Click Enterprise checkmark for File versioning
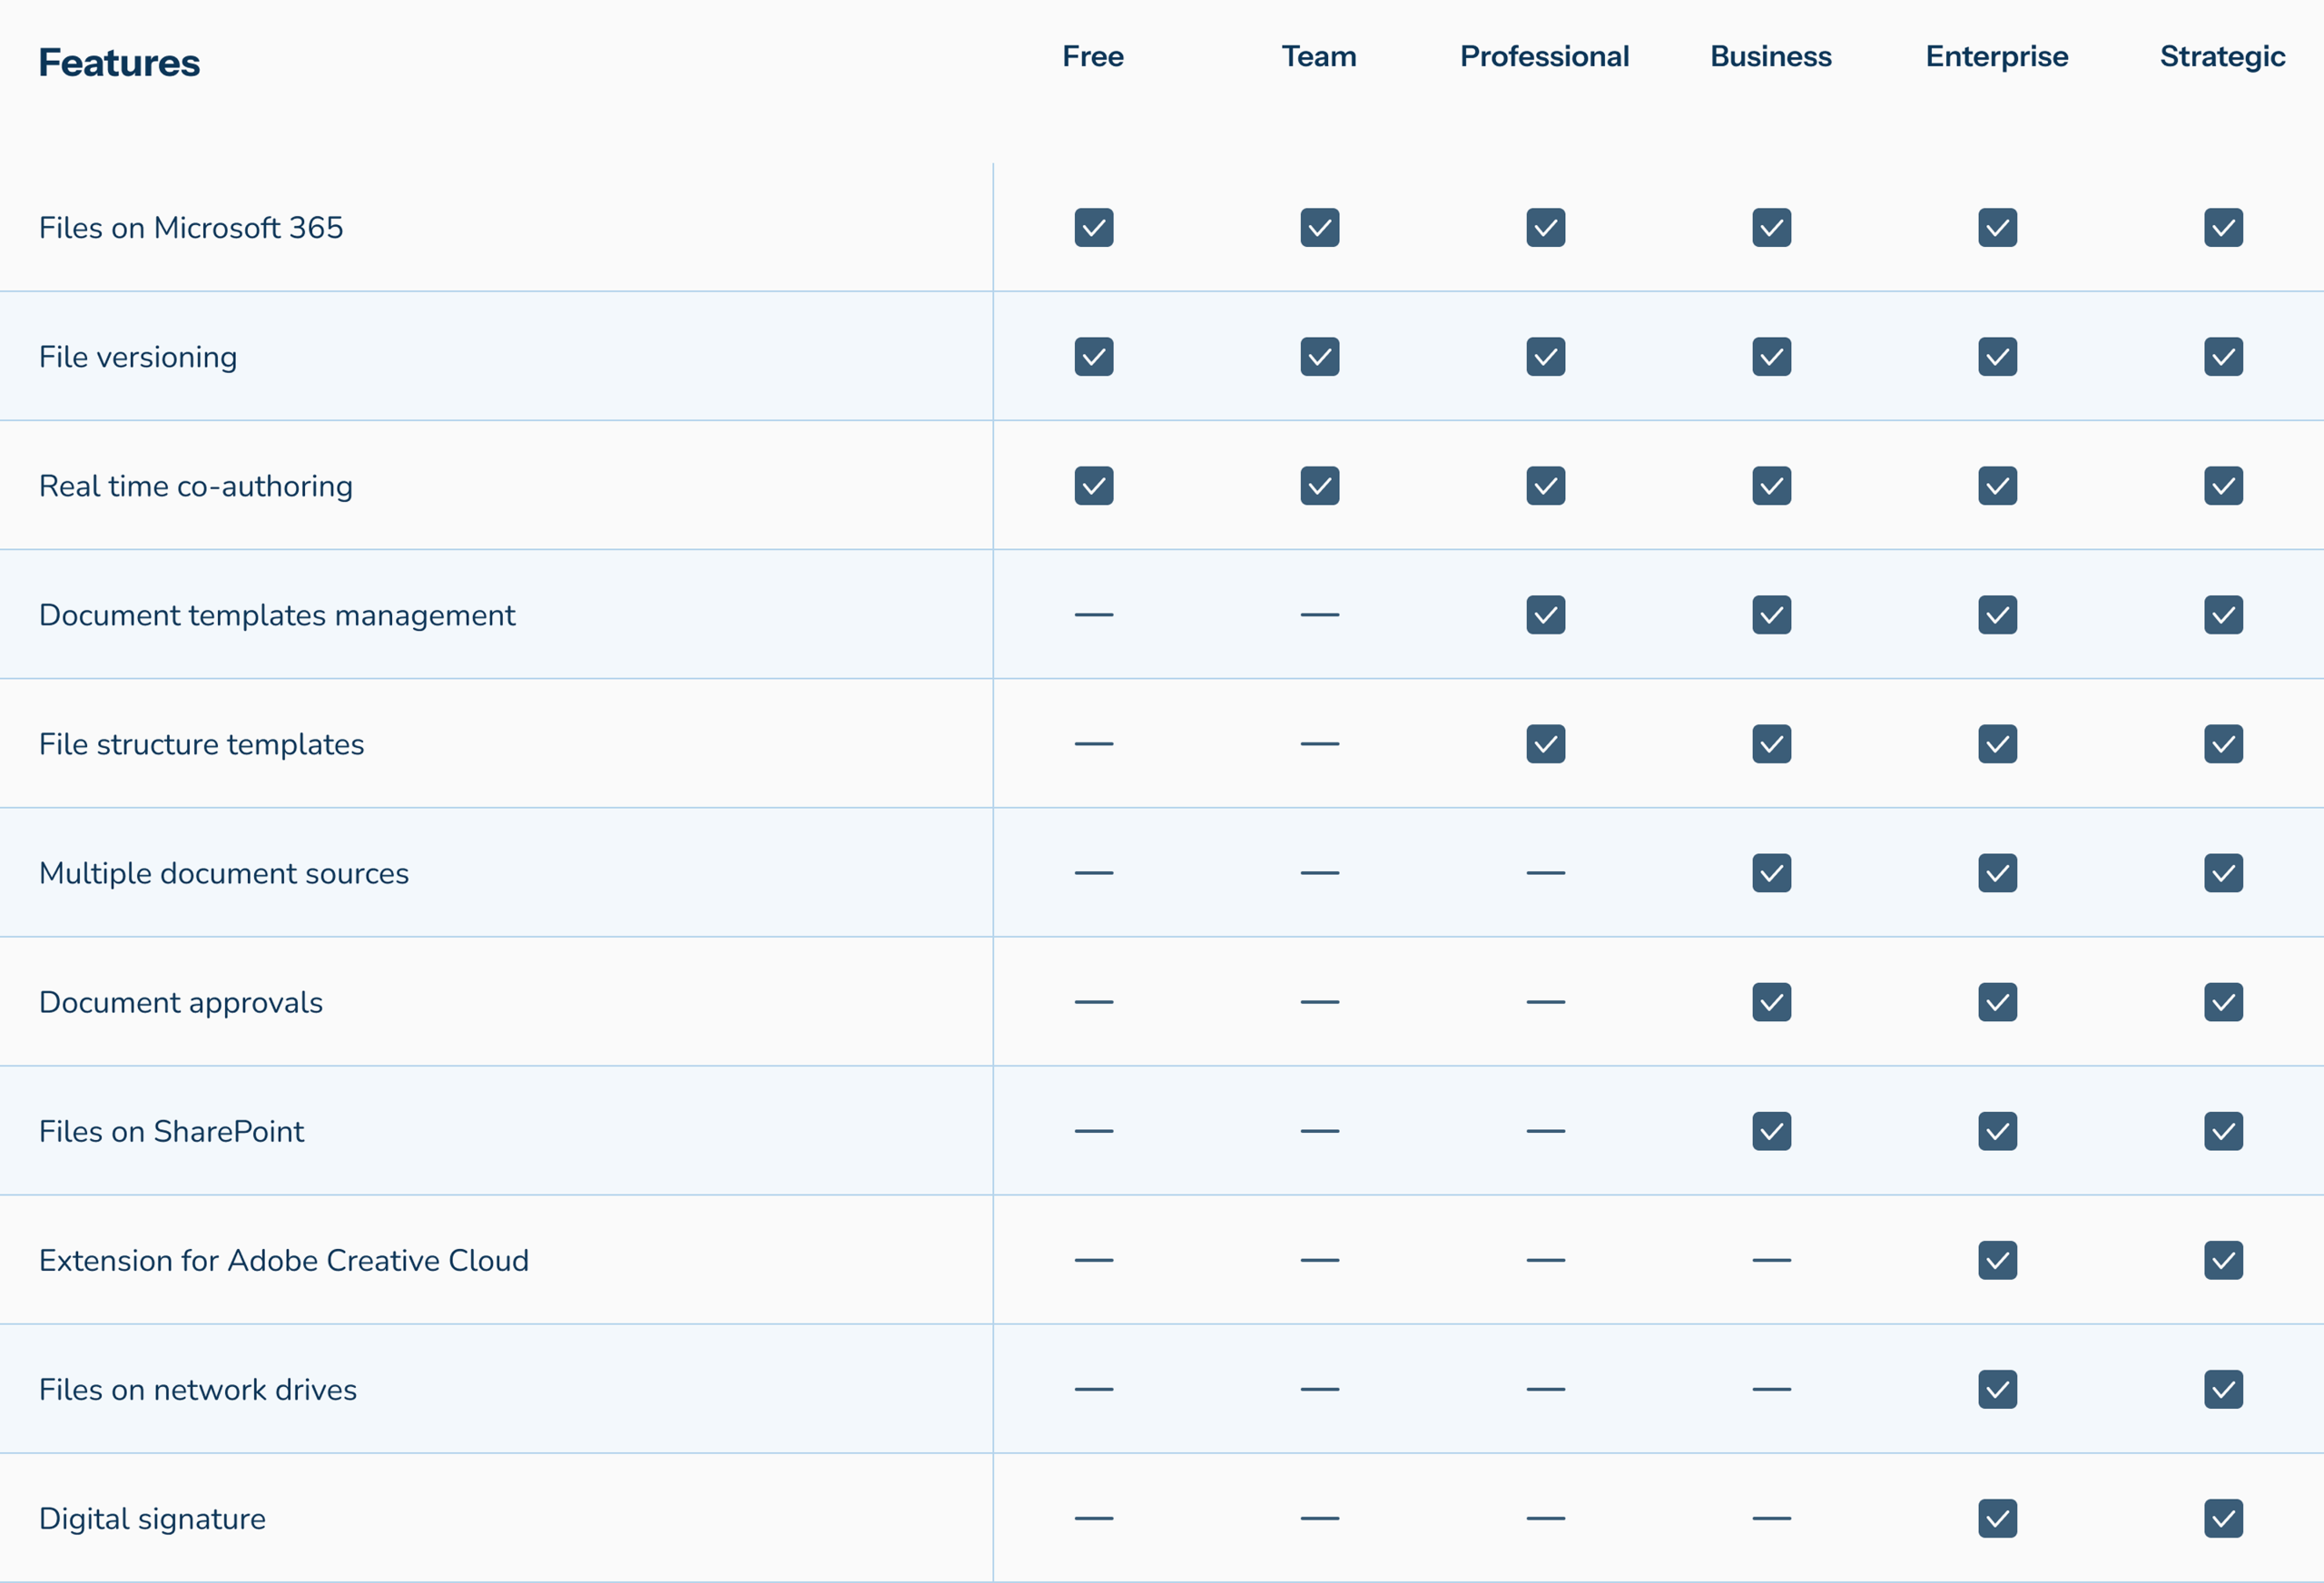The height and width of the screenshot is (1583, 2324). point(1998,357)
